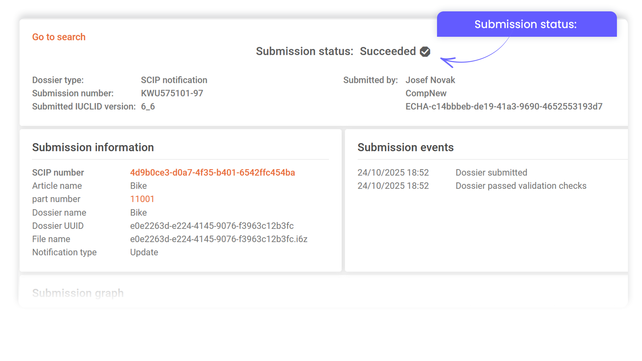Click the Dossier passed validation checks event
642x361 pixels.
point(521,186)
